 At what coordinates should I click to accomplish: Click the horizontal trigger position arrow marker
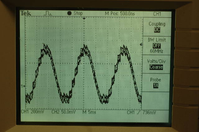(x=84, y=19)
